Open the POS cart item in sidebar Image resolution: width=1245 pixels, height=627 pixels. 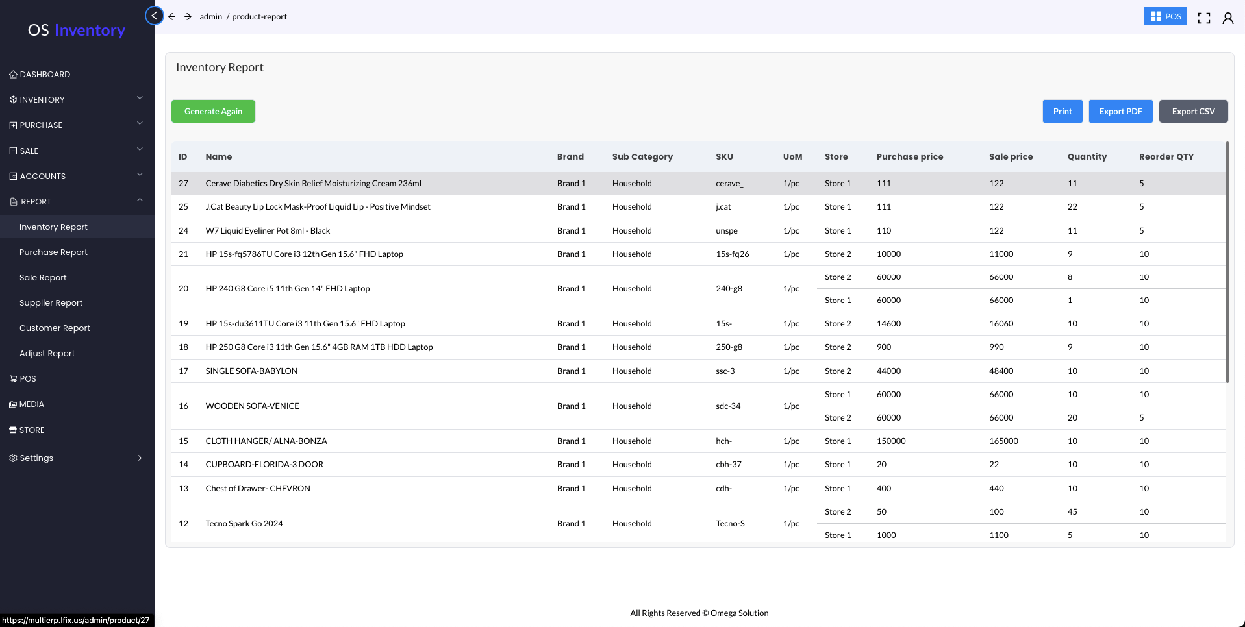(27, 379)
